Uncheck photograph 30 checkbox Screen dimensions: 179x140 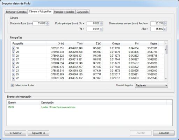[14, 48]
